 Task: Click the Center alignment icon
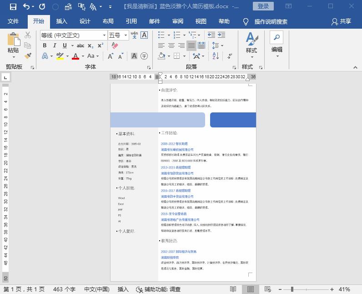(171, 46)
